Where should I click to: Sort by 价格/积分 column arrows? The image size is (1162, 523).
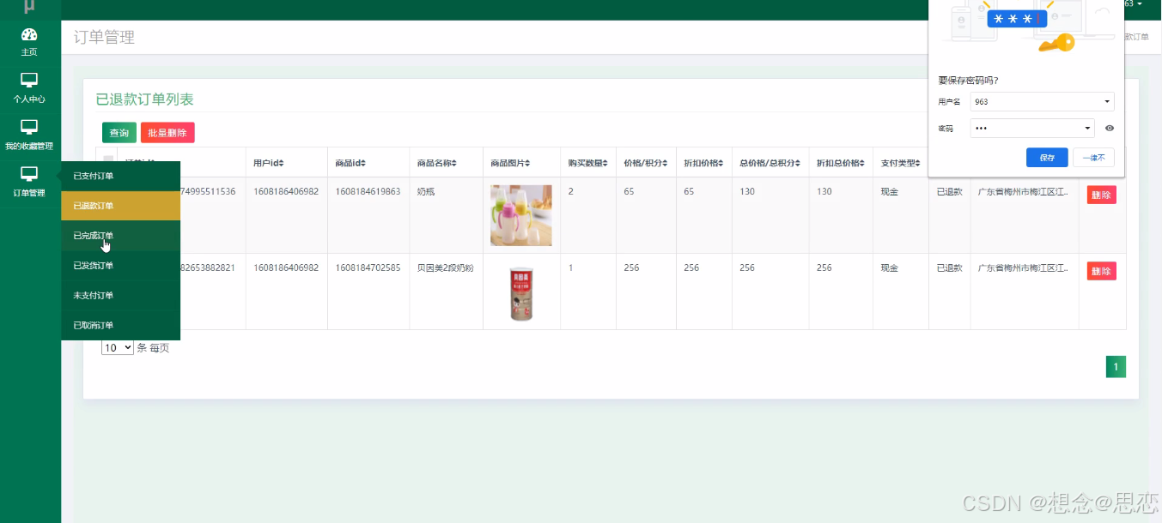(665, 163)
